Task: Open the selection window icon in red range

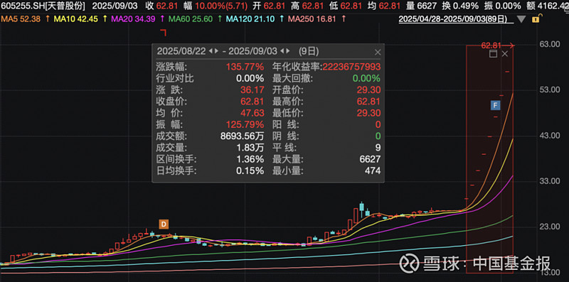Action: [493, 54]
